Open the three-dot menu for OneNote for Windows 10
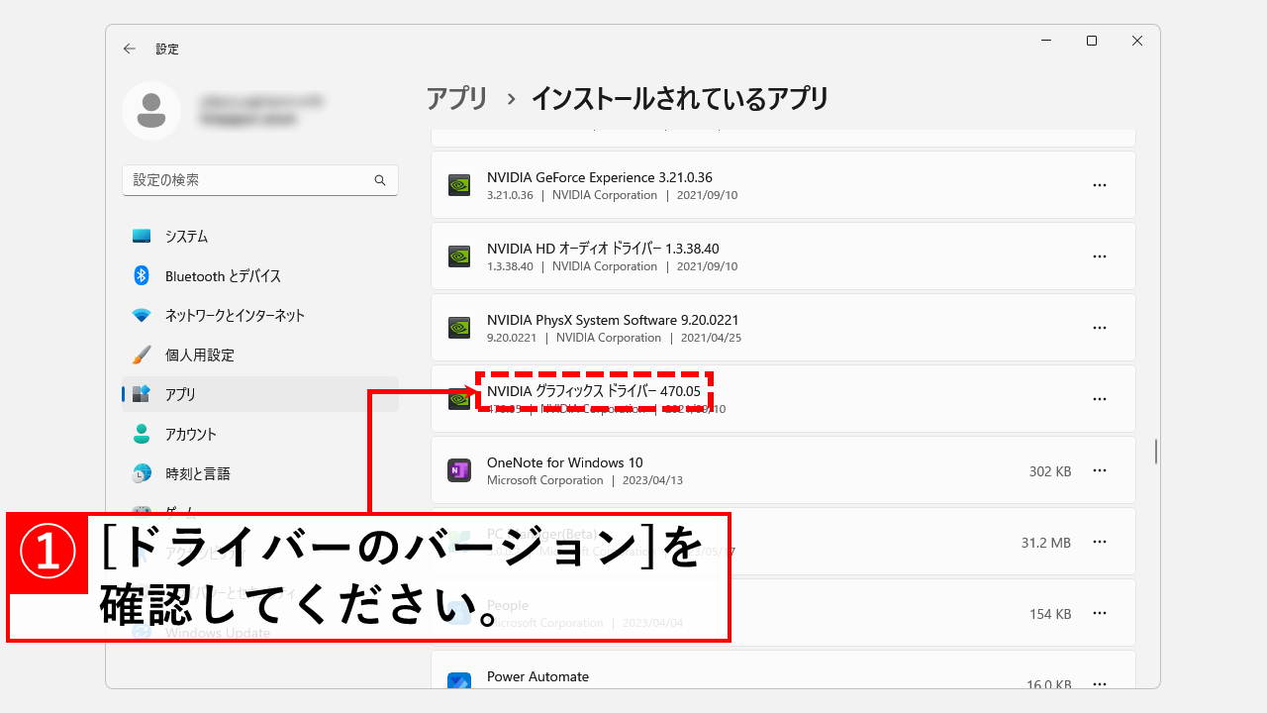This screenshot has width=1267, height=713. pyautogui.click(x=1099, y=470)
